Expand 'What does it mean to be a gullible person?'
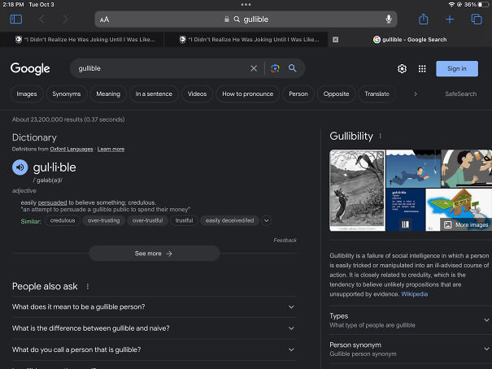Viewport: 492px width, 369px height. (x=291, y=306)
